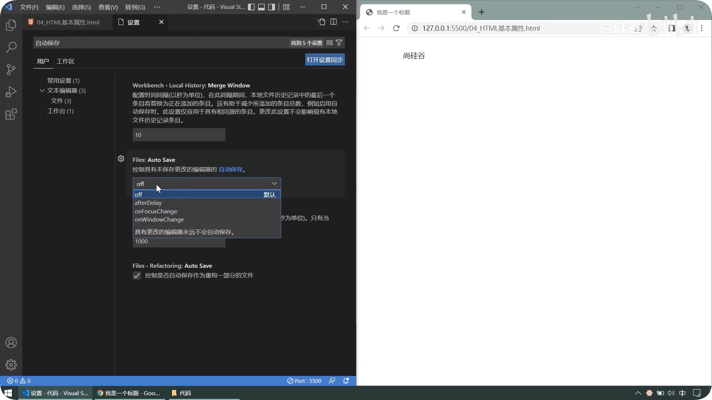Screen dimensions: 712x400
Task: Open the Accounts menu icon
Action: (11, 343)
